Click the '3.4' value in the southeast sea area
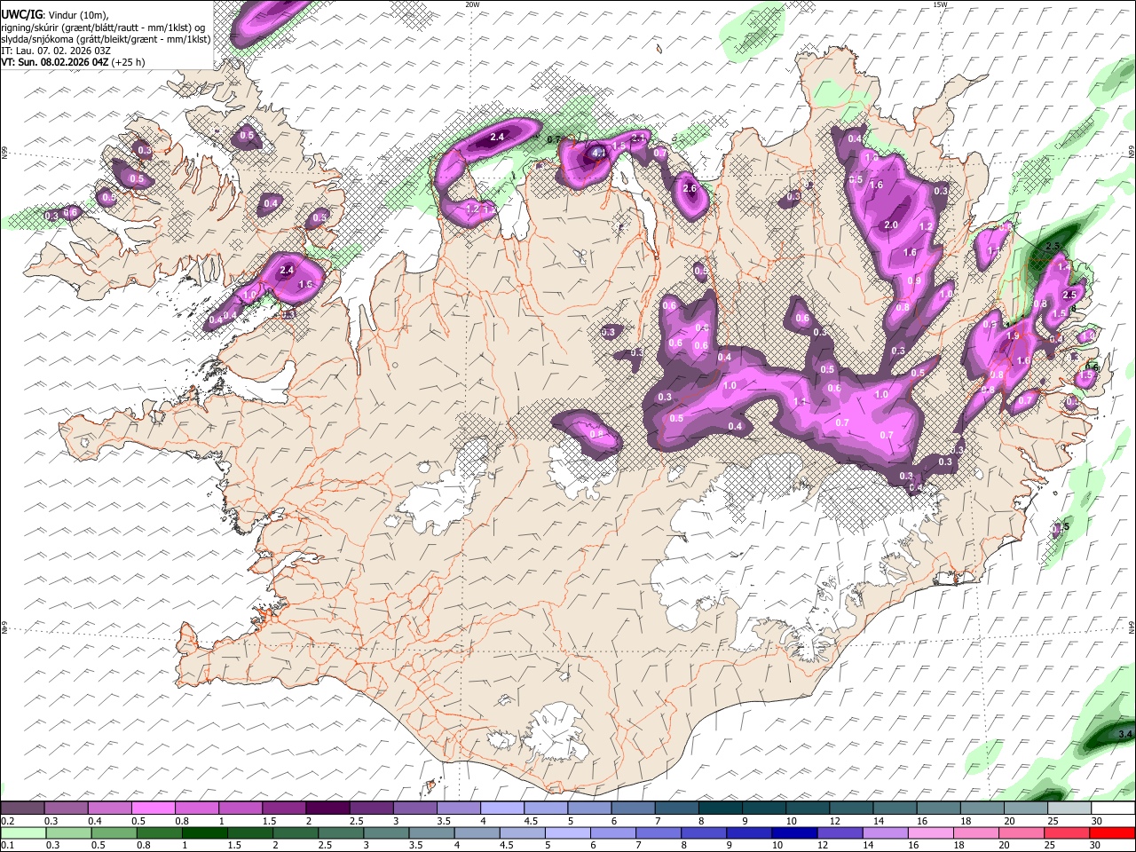Screen dimensions: 1136x852 pyautogui.click(x=1125, y=734)
